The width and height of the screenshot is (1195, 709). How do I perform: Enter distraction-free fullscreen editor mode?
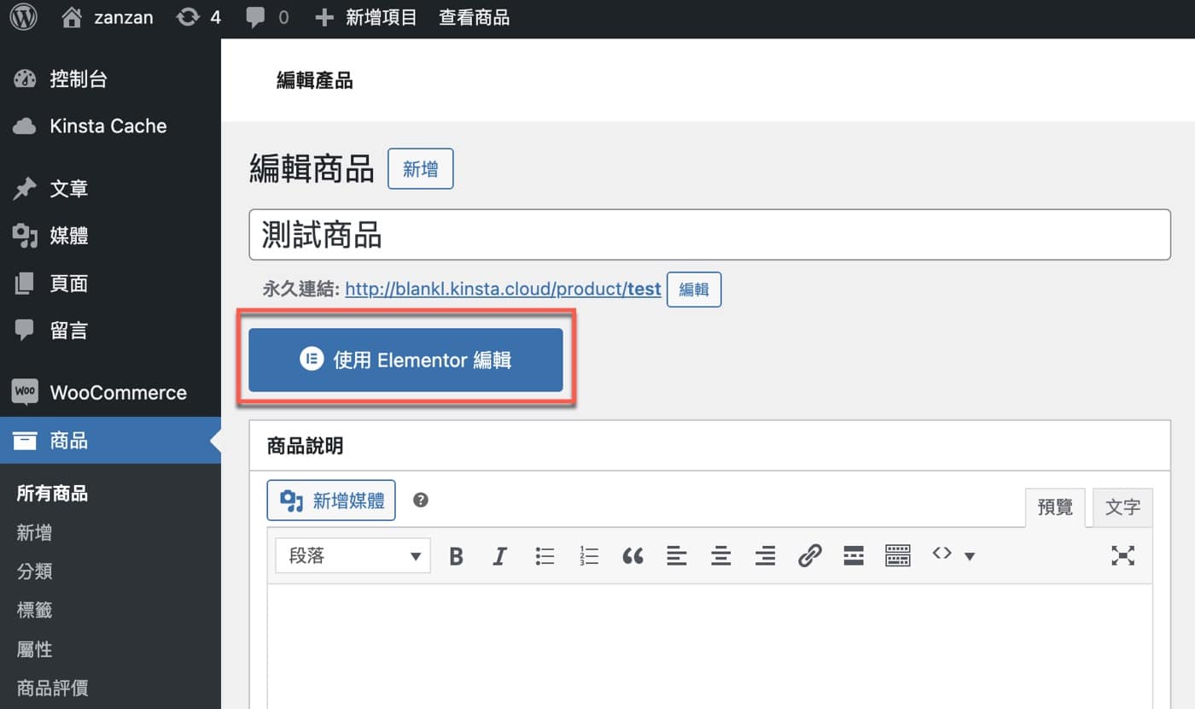point(1122,556)
